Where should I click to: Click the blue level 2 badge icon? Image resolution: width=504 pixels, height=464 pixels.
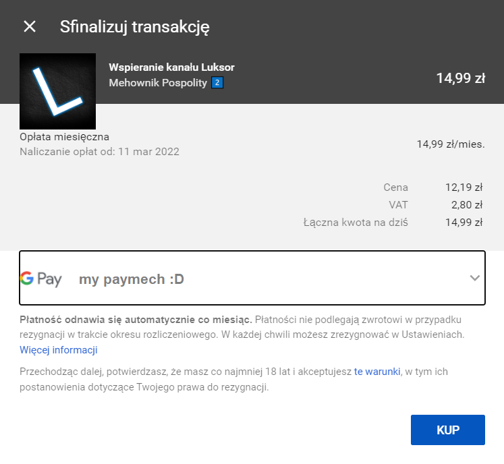[x=217, y=83]
